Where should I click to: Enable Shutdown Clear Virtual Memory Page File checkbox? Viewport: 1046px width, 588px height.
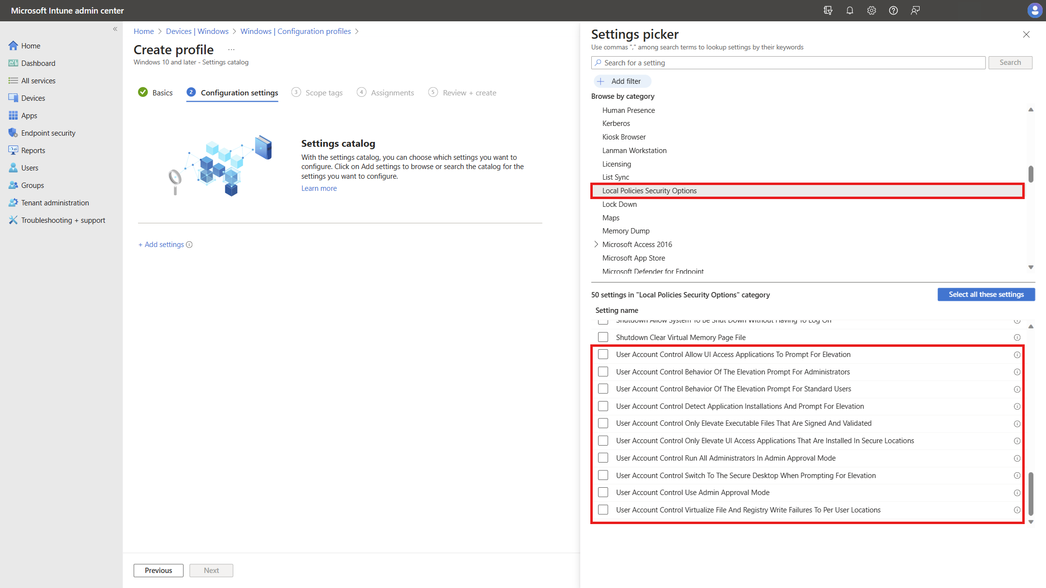click(x=603, y=337)
